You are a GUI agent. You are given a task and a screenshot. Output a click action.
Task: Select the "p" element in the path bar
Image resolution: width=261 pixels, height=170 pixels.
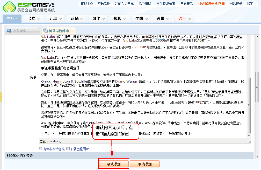48,141
